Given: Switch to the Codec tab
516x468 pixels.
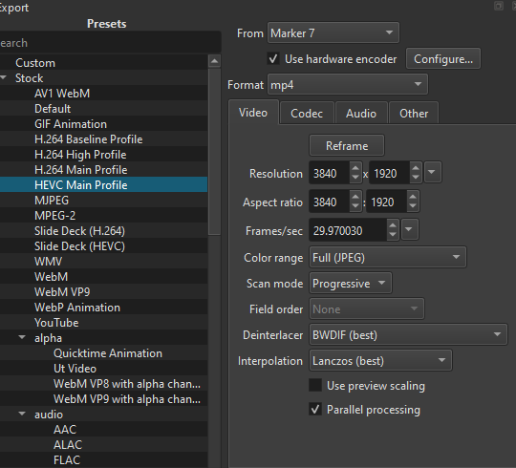Looking at the screenshot, I should (307, 114).
